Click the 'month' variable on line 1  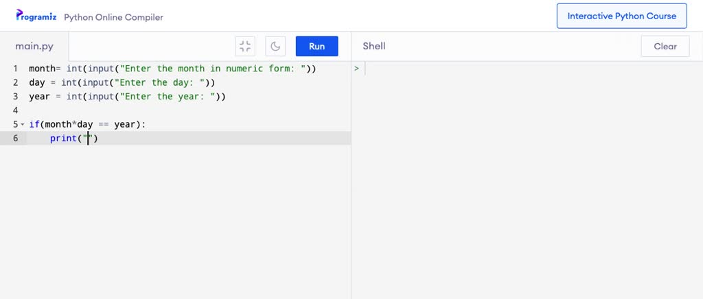(x=42, y=69)
